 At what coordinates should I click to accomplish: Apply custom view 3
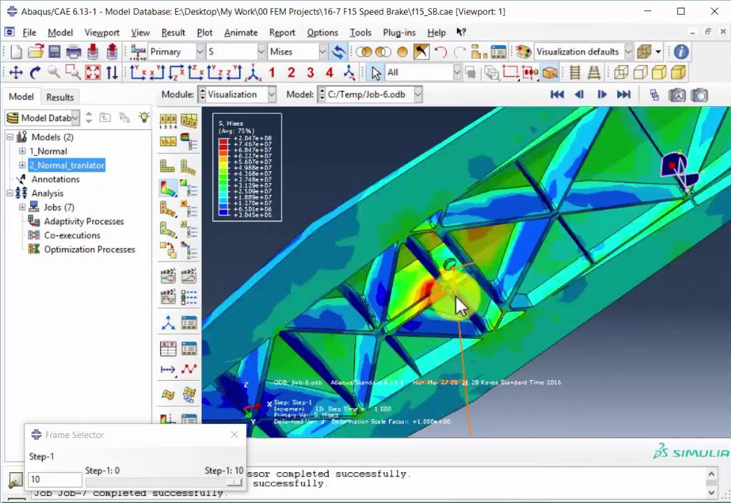pyautogui.click(x=310, y=72)
